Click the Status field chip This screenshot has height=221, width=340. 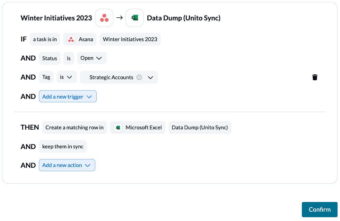[50, 58]
